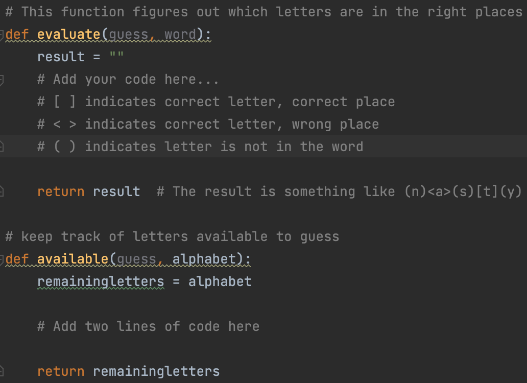Image resolution: width=527 pixels, height=383 pixels.
Task: Click the 'return' keyword before 'result'
Action: [61, 192]
